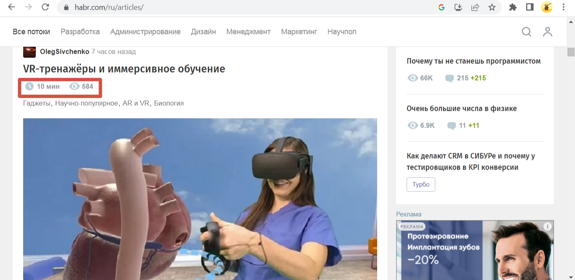Click the Турбо button
The width and height of the screenshot is (575, 280).
pyautogui.click(x=421, y=185)
